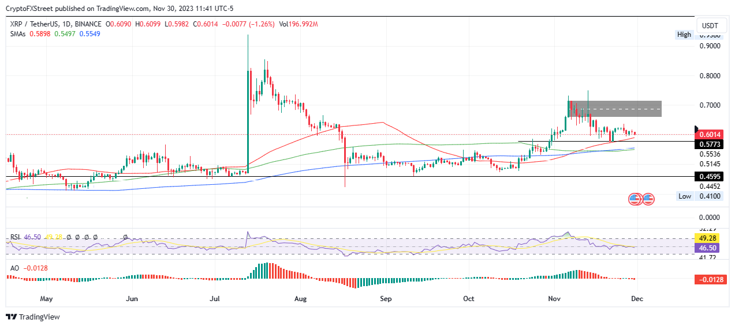Click the 0.5145 price axis label
The image size is (735, 327).
pyautogui.click(x=710, y=164)
